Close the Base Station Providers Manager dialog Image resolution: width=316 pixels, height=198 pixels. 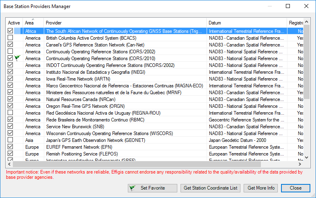coord(295,188)
